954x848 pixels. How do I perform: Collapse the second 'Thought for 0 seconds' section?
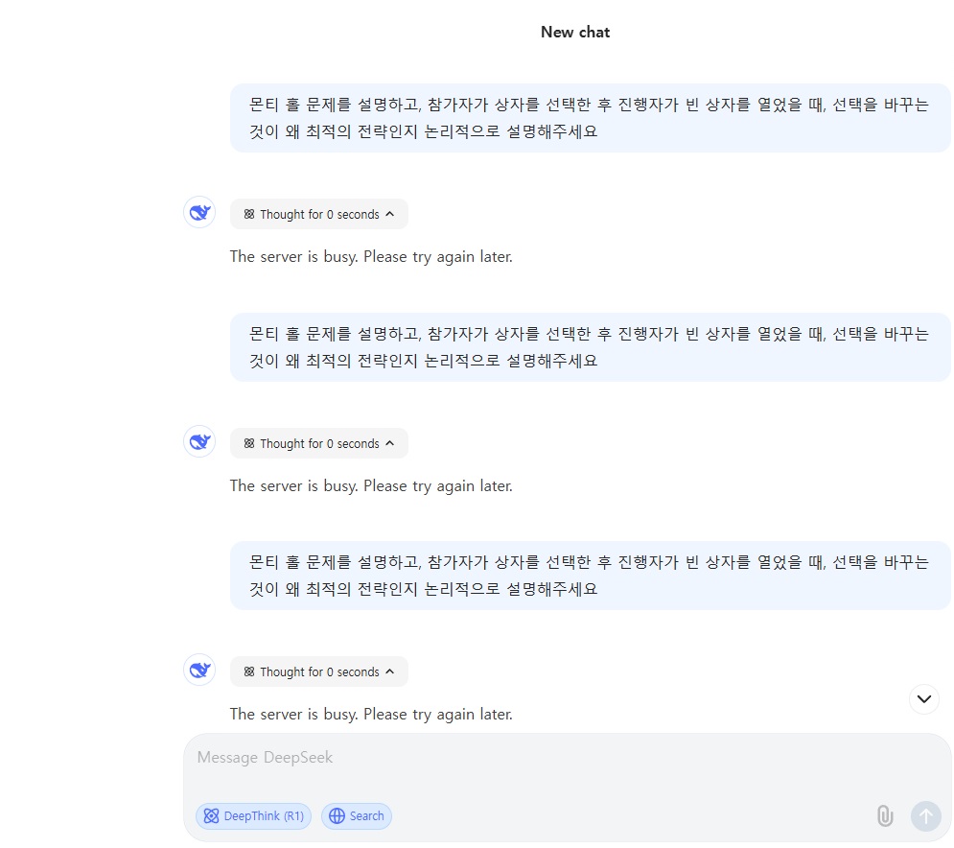pos(319,443)
